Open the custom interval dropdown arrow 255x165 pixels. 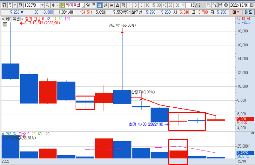coord(183,5)
